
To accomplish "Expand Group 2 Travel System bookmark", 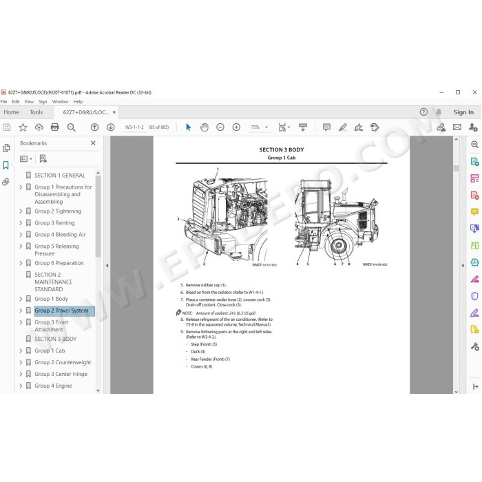I will tap(21, 311).
